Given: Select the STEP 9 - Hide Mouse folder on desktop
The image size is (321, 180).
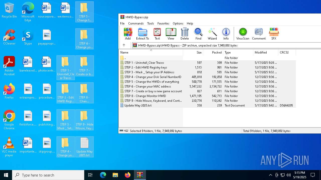Looking at the screenshot, I should point(85,120).
